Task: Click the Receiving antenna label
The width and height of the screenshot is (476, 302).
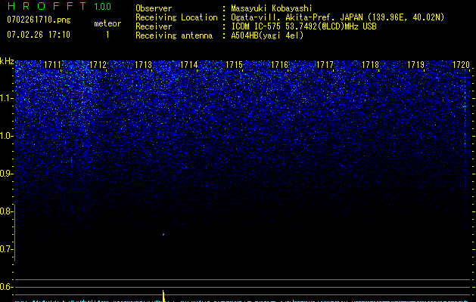Action: coord(174,35)
